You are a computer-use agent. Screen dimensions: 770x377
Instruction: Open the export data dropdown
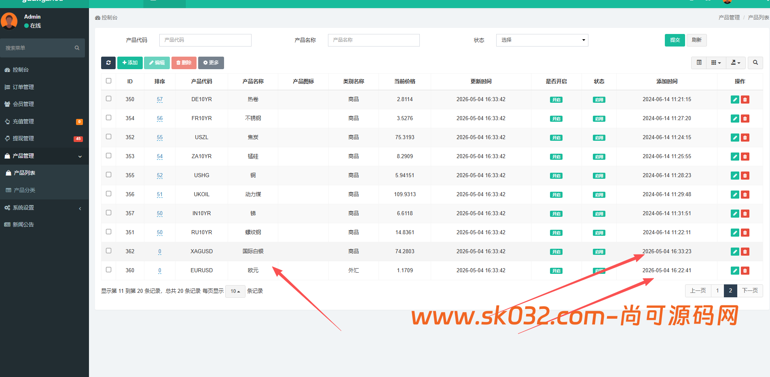pyautogui.click(x=736, y=63)
